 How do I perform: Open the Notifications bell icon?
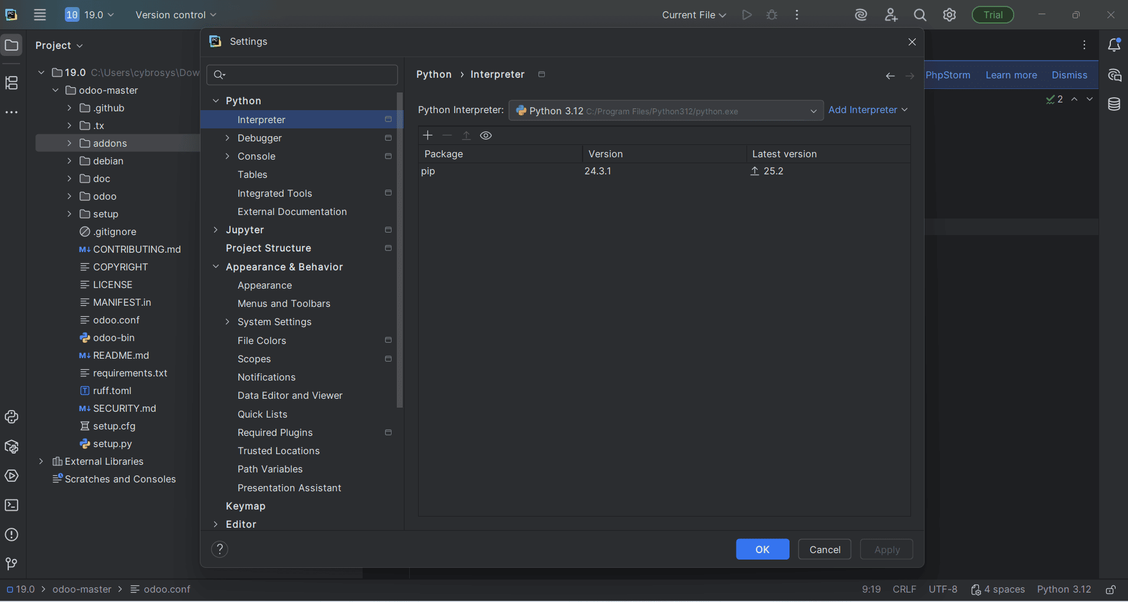point(1114,45)
